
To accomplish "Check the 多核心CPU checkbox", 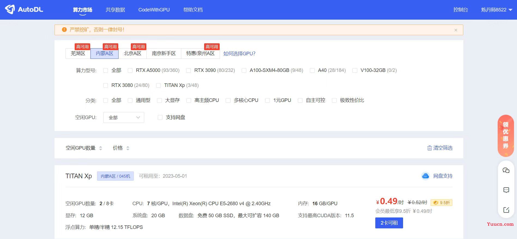I will (x=228, y=100).
